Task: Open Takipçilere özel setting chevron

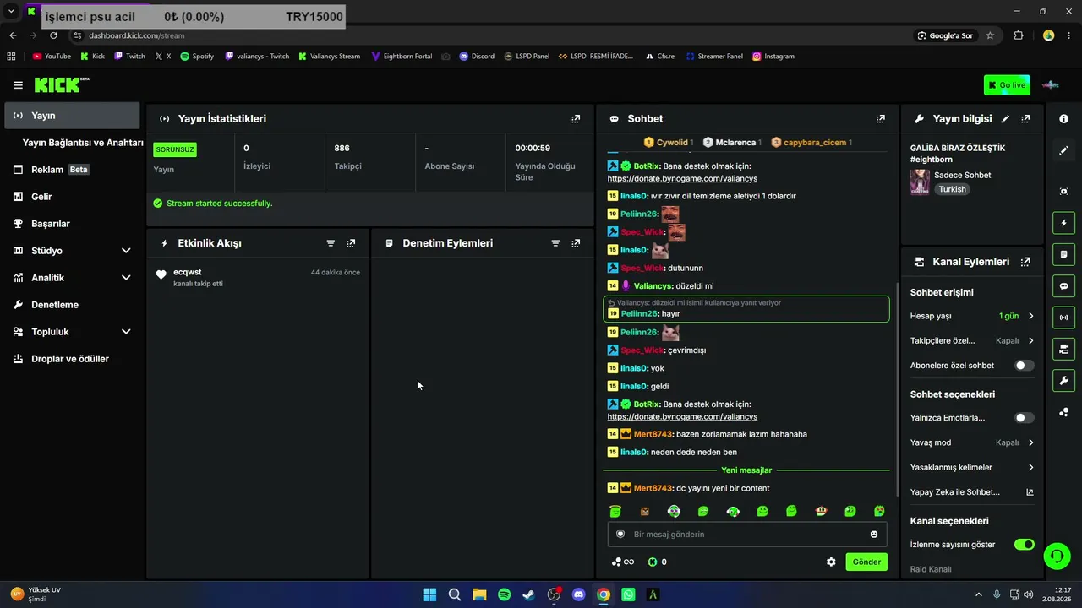Action: (x=1030, y=341)
